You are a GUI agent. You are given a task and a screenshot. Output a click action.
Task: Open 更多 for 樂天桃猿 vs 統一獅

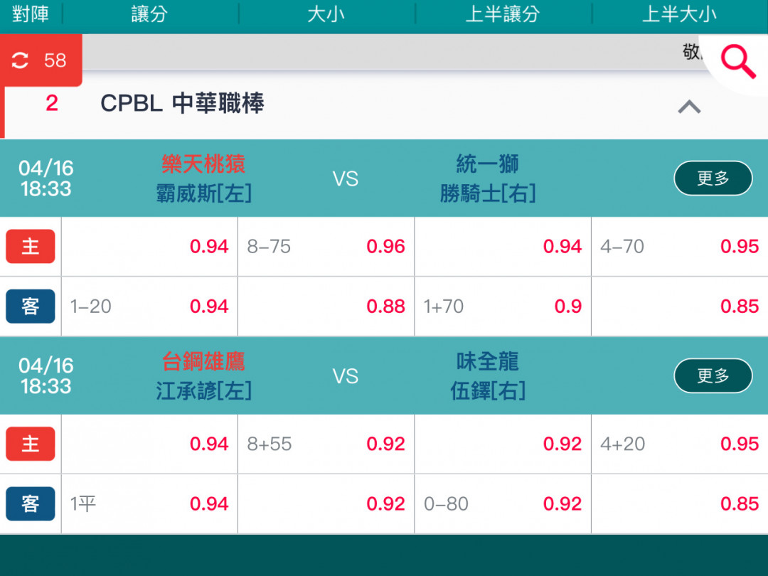tap(713, 178)
